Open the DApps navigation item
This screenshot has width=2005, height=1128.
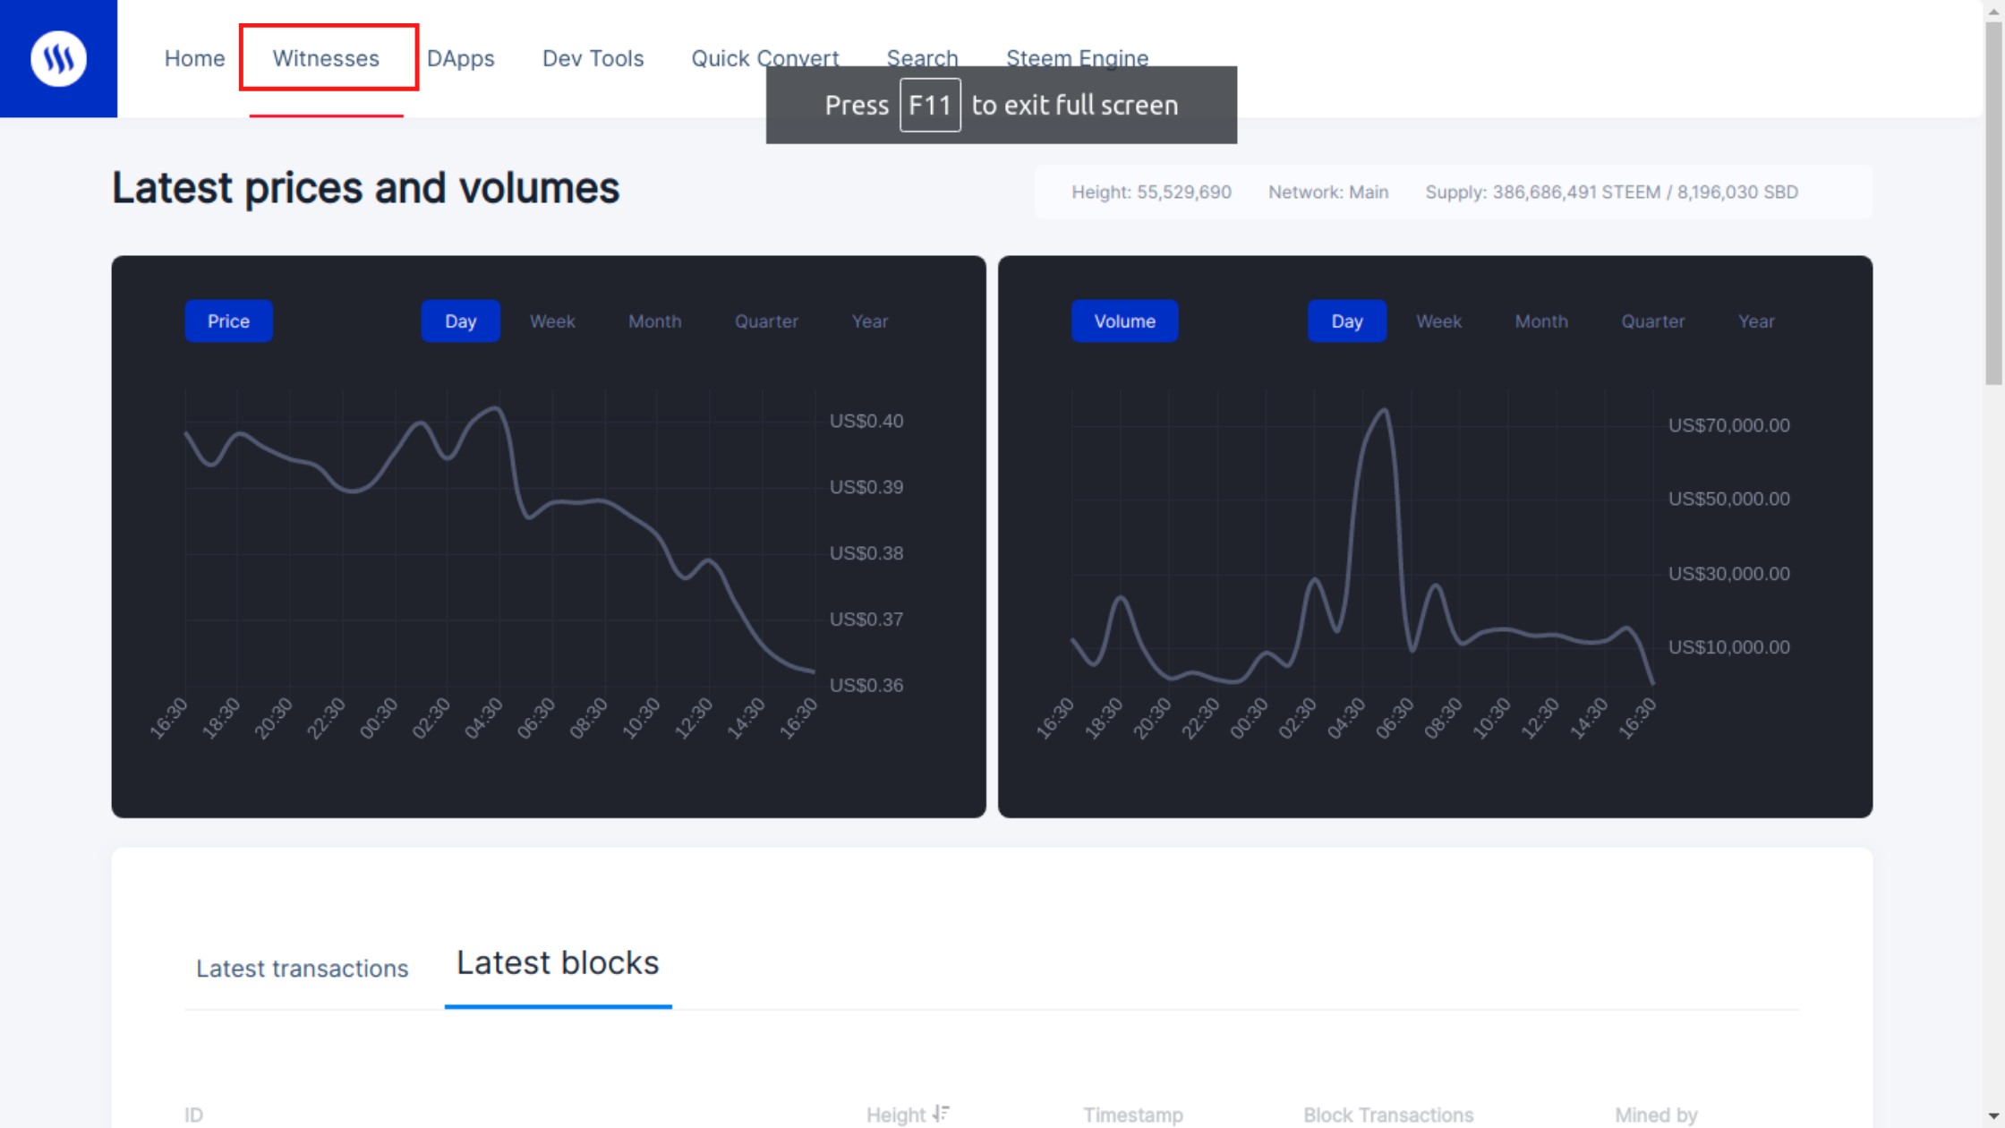(460, 58)
